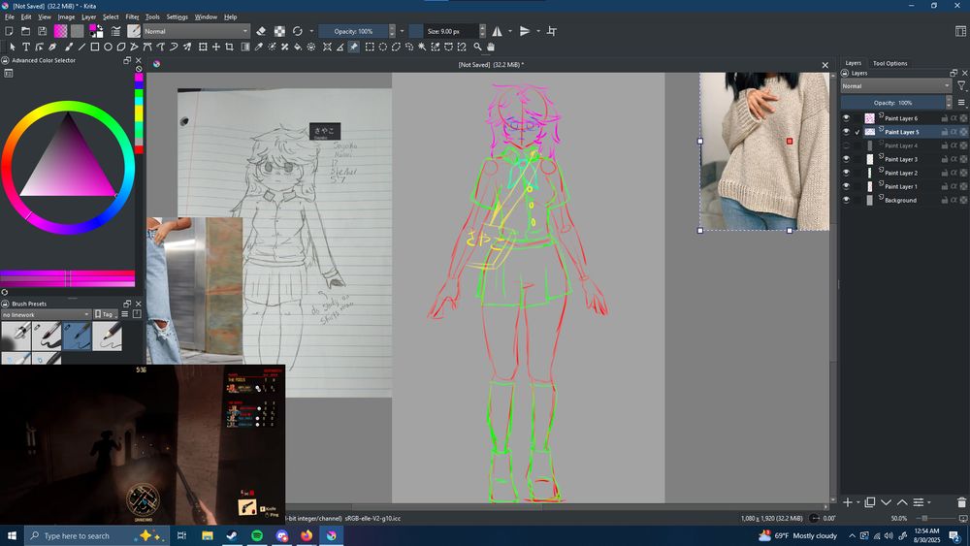The width and height of the screenshot is (970, 546).
Task: Show Paint Layer 4 with eye icon
Action: coord(846,145)
